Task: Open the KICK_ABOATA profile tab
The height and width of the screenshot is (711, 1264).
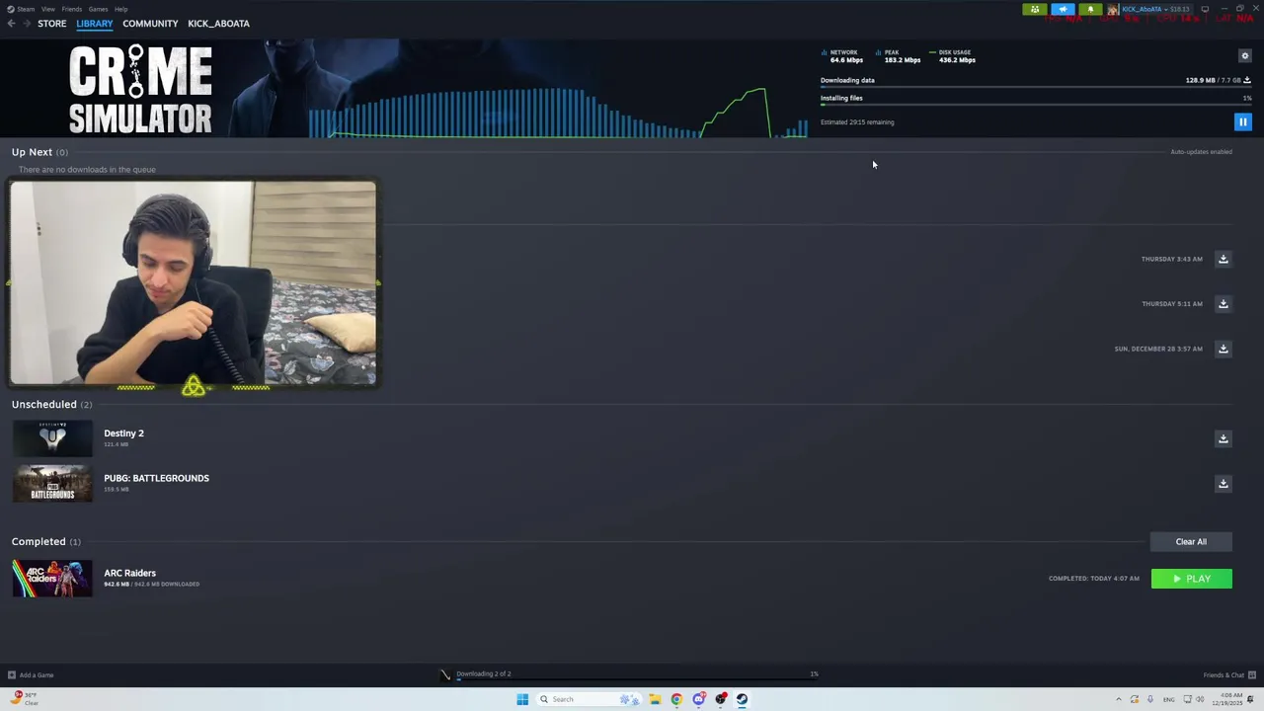Action: coord(218,24)
